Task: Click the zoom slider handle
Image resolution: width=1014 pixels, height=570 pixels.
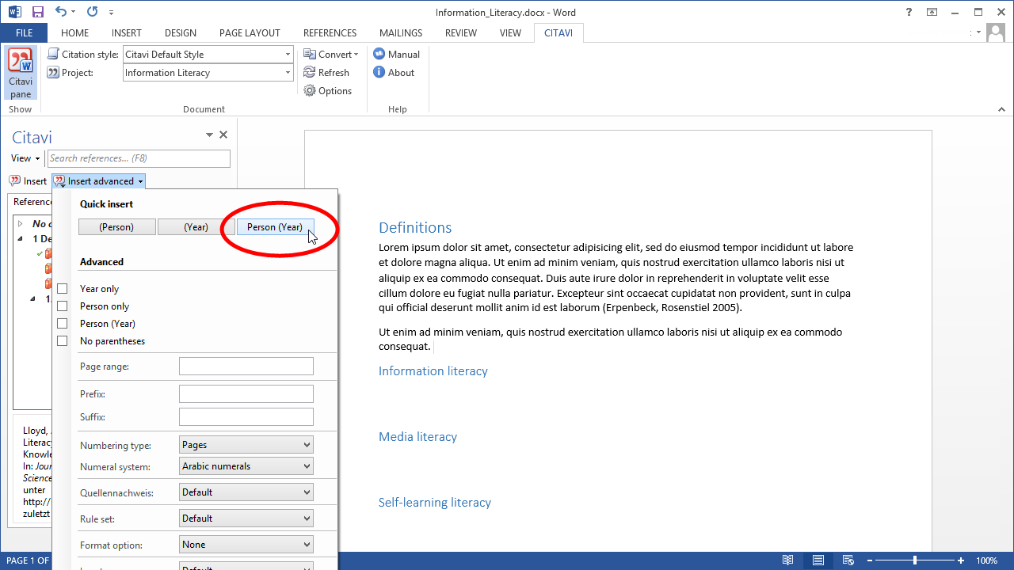Action: tap(915, 560)
